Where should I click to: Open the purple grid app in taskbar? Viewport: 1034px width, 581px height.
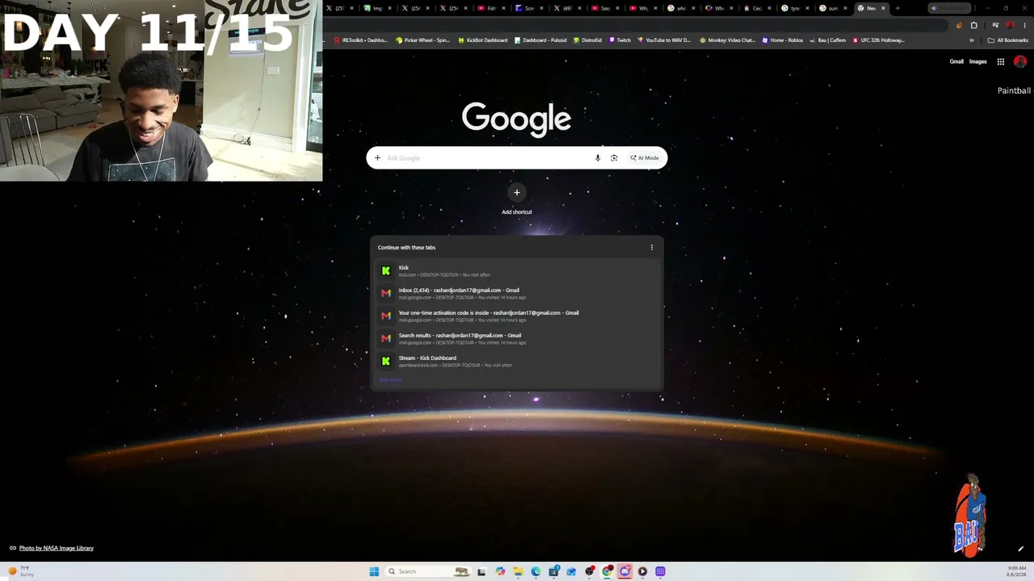click(x=660, y=571)
